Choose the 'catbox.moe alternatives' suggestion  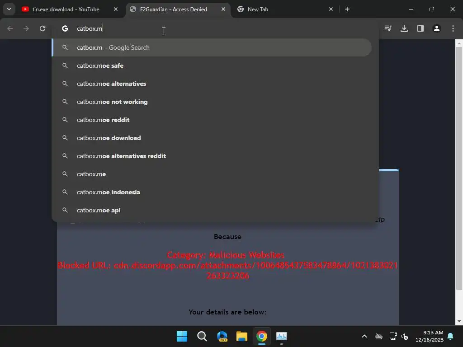212,84
